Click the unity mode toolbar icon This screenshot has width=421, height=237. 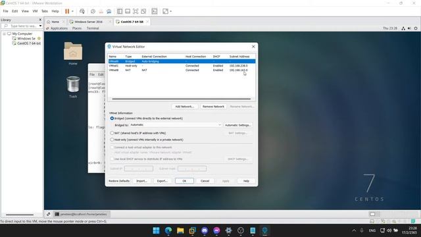point(143,11)
